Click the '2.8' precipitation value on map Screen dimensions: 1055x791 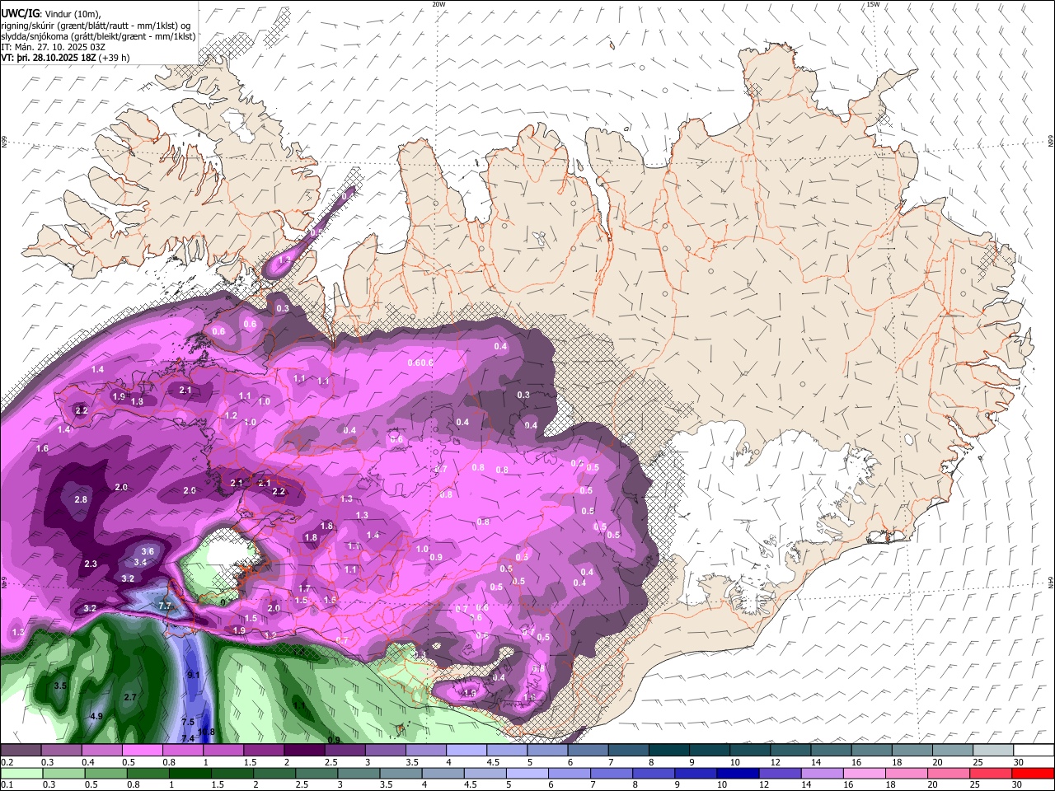coord(81,500)
